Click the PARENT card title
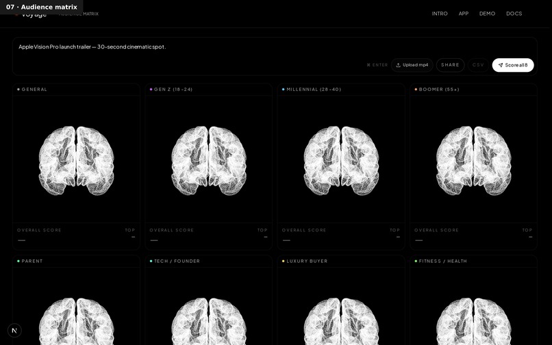552x345 pixels. (x=32, y=261)
